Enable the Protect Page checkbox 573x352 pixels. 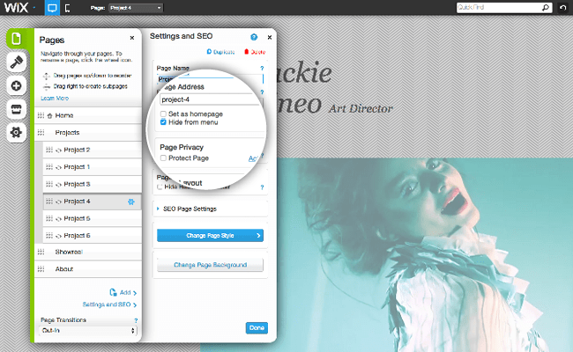point(163,158)
